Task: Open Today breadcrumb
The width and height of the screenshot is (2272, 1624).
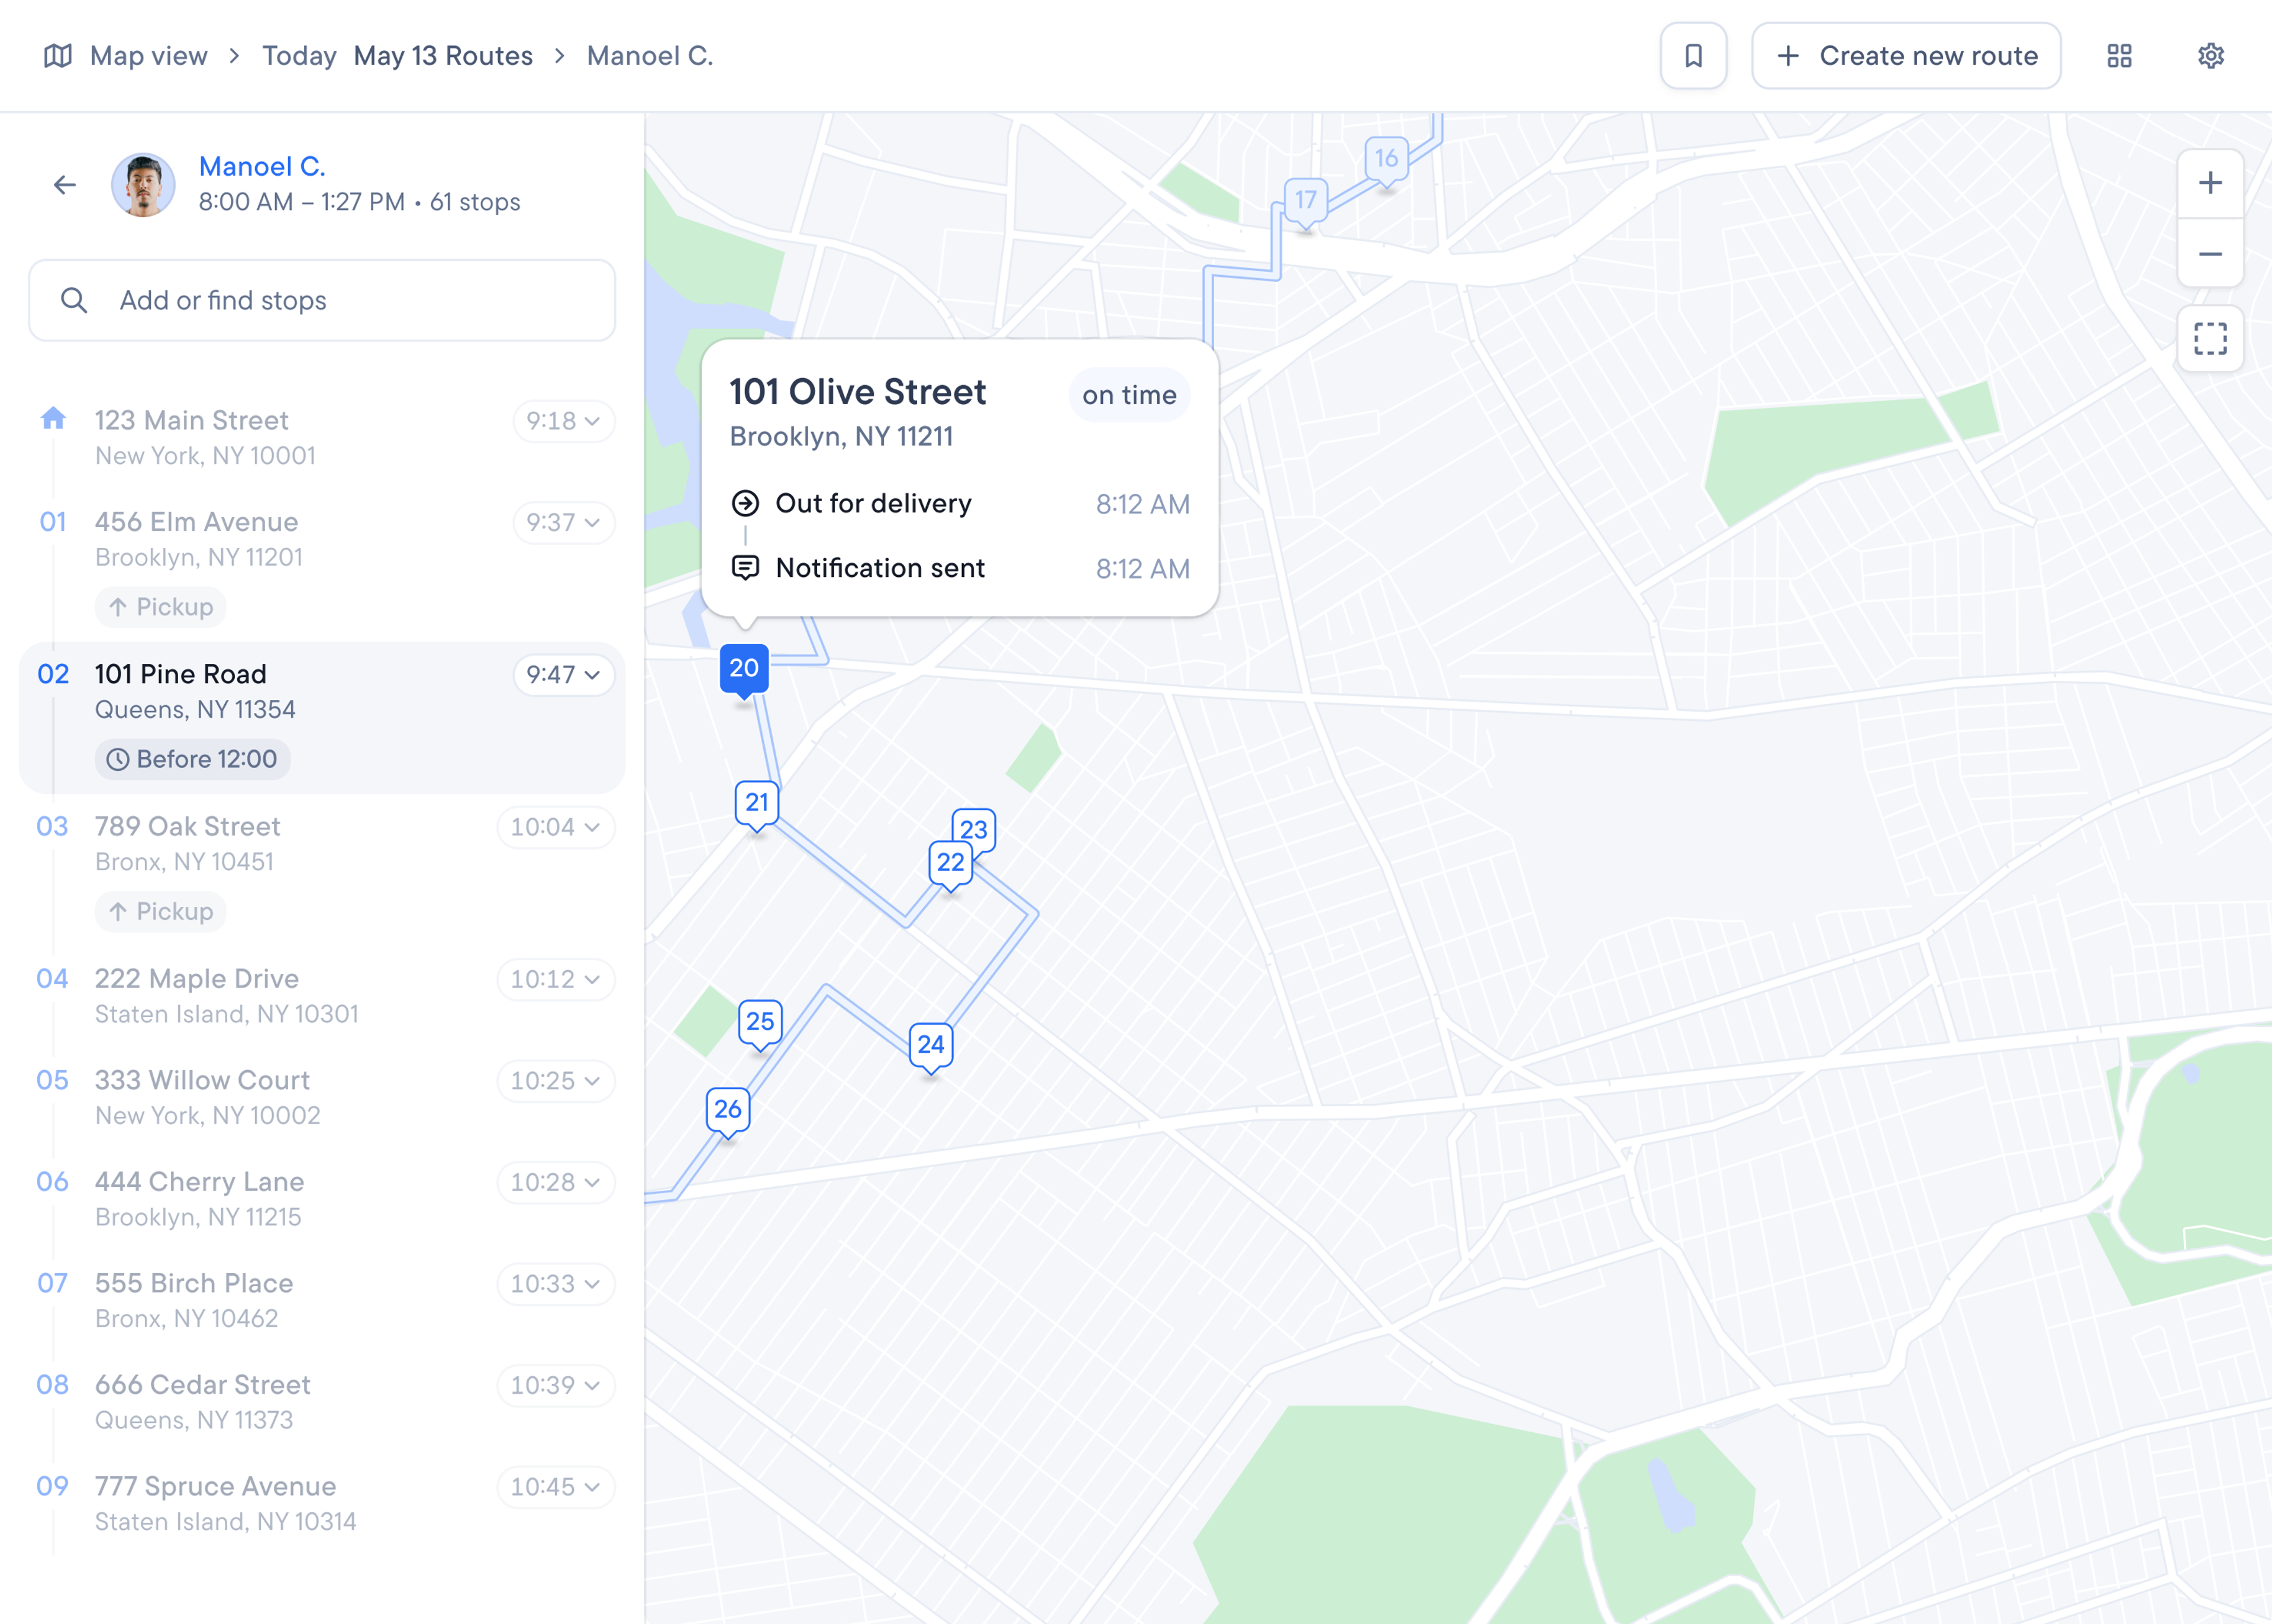Action: pyautogui.click(x=299, y=56)
